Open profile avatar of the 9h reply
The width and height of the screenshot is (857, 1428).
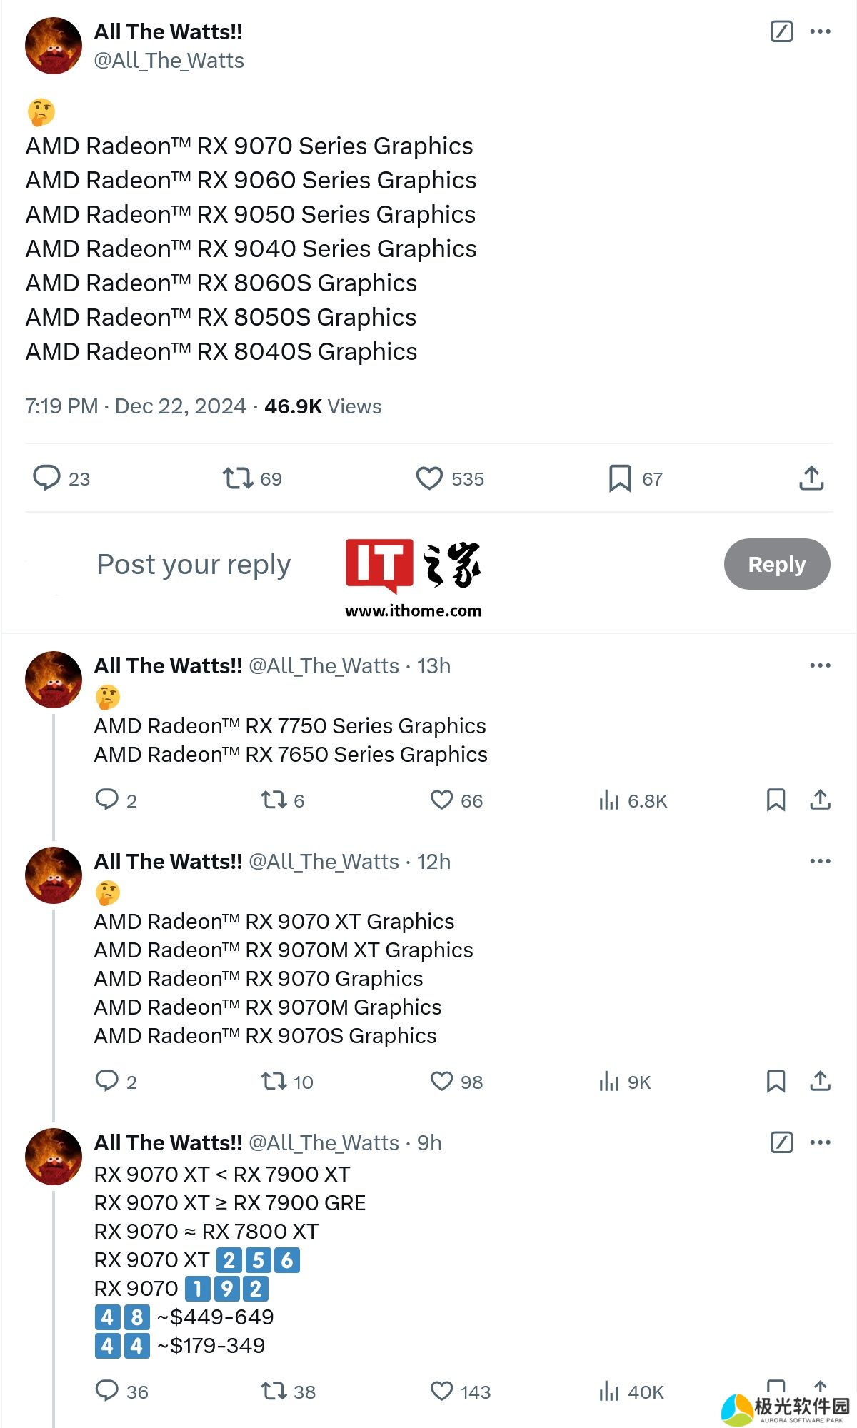coord(54,1157)
